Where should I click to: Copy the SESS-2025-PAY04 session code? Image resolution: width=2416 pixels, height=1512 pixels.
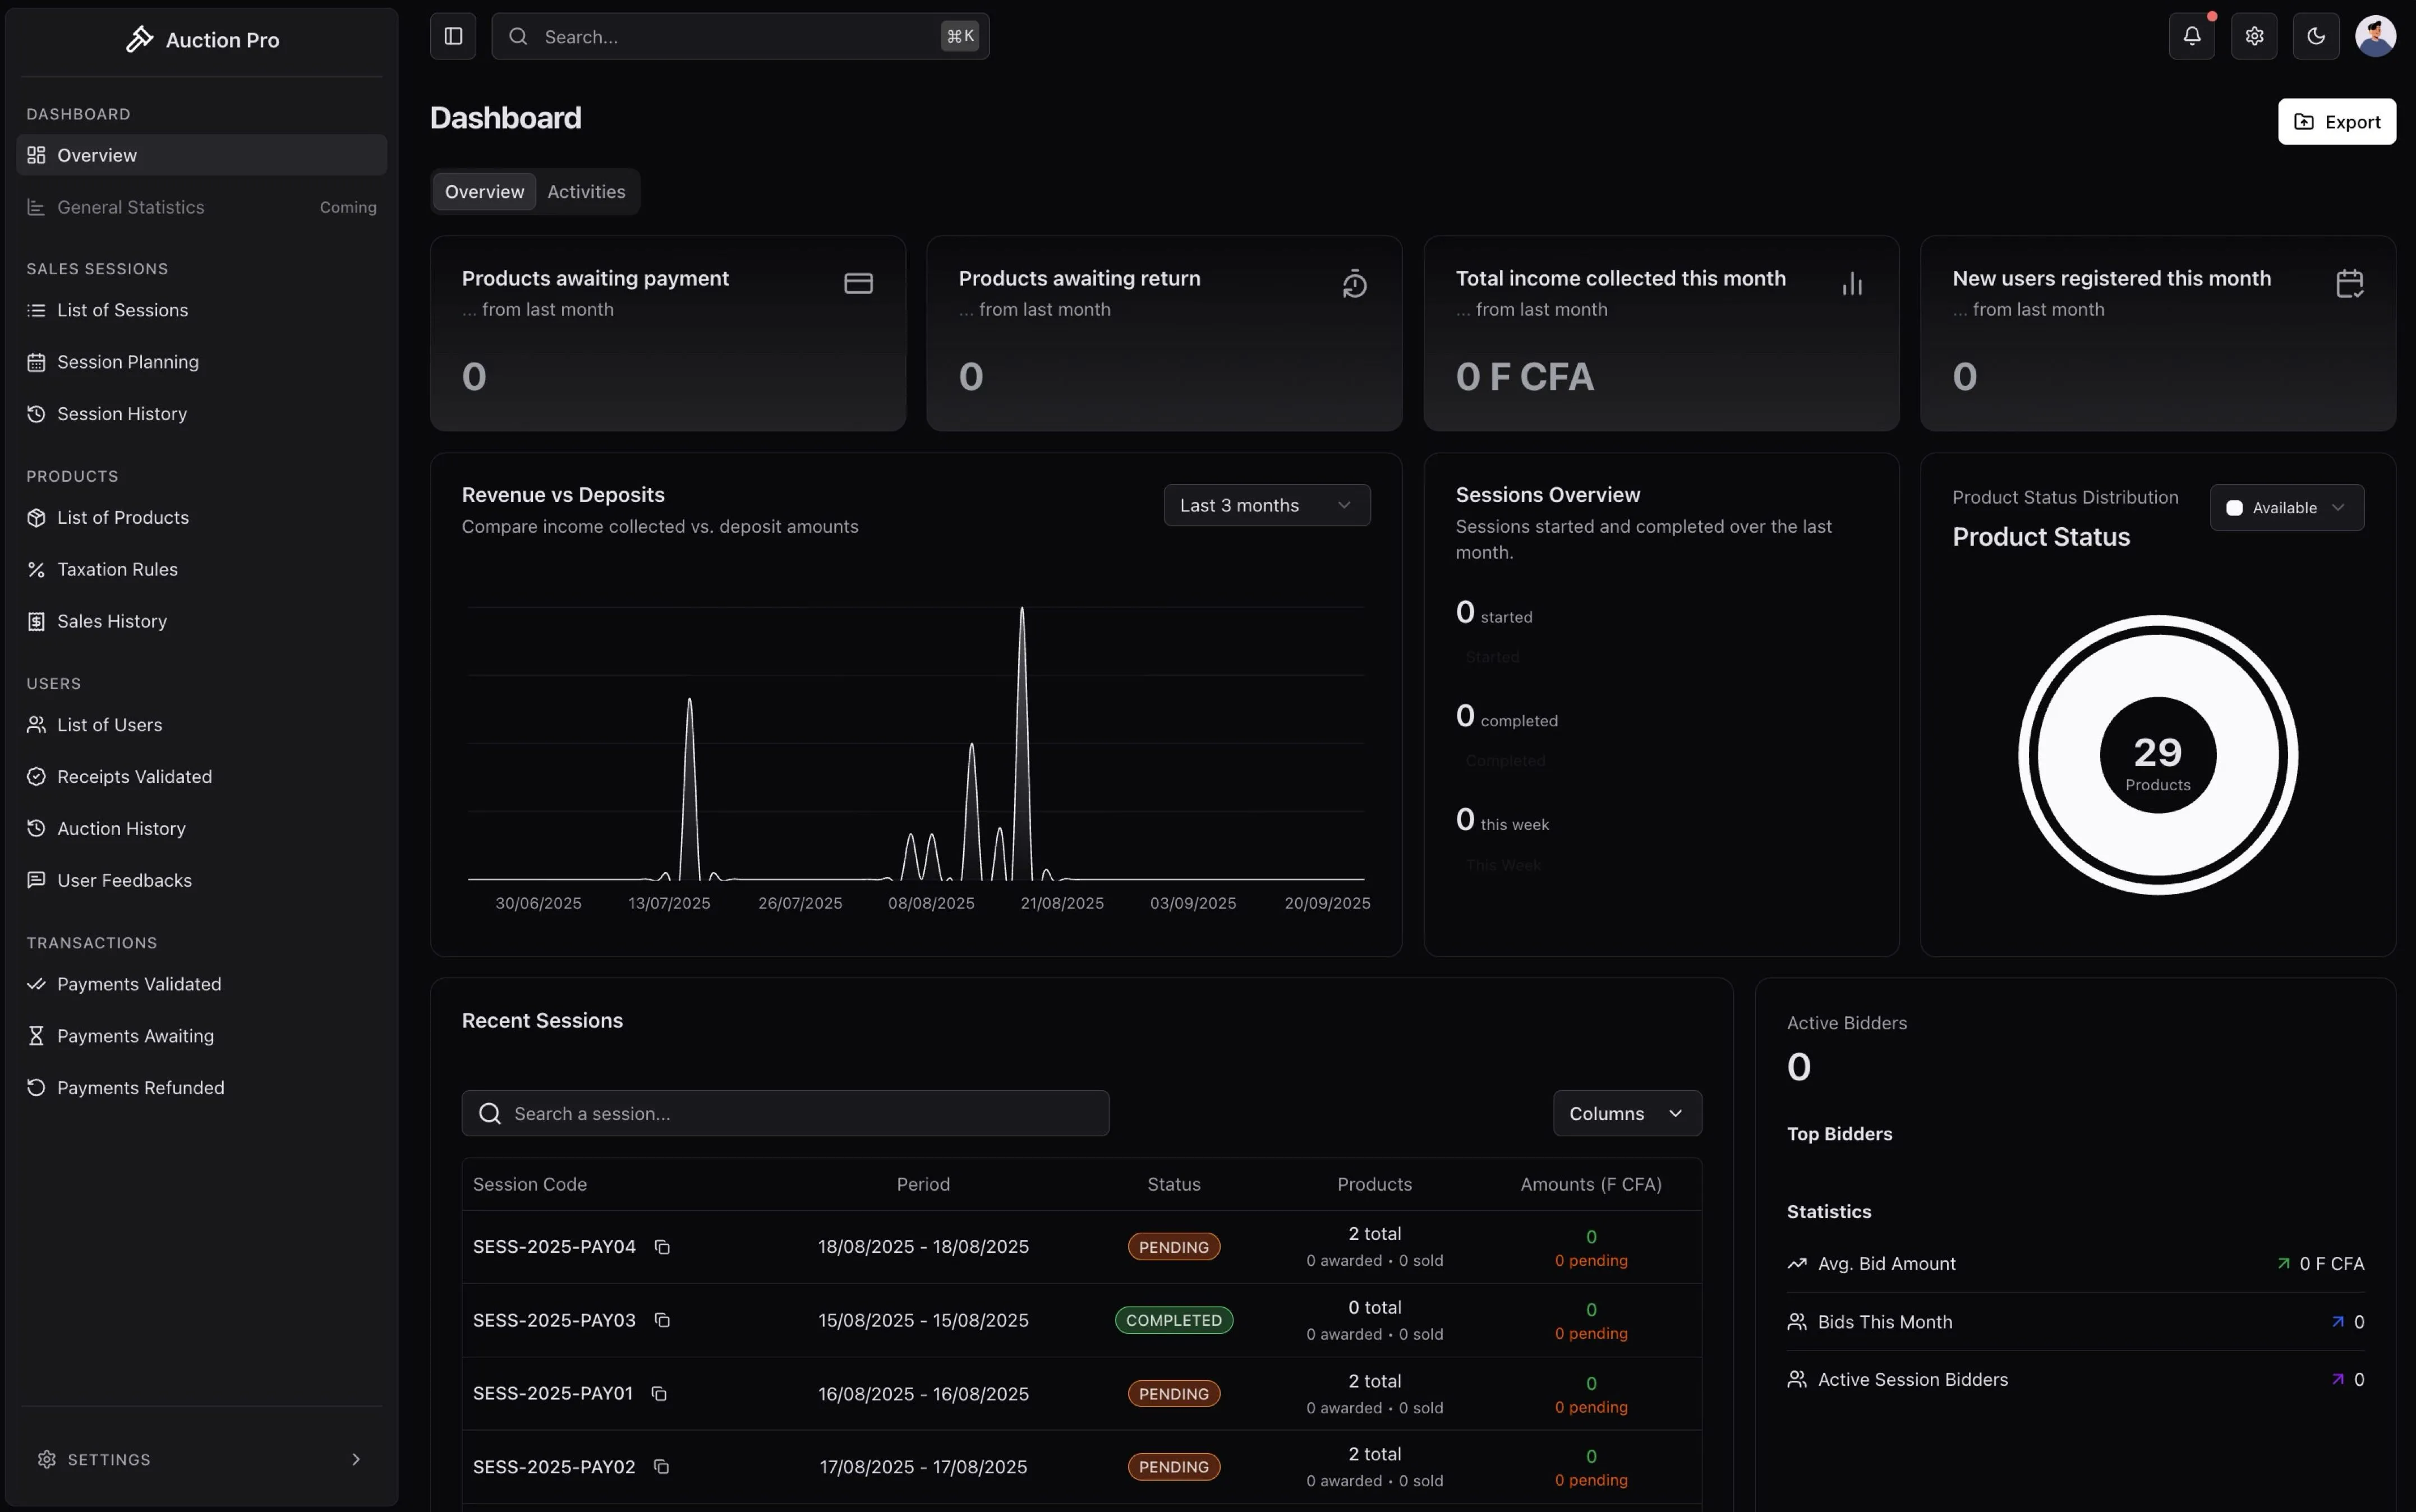[662, 1247]
